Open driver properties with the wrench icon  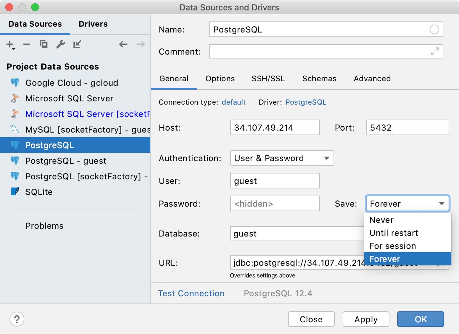point(60,44)
